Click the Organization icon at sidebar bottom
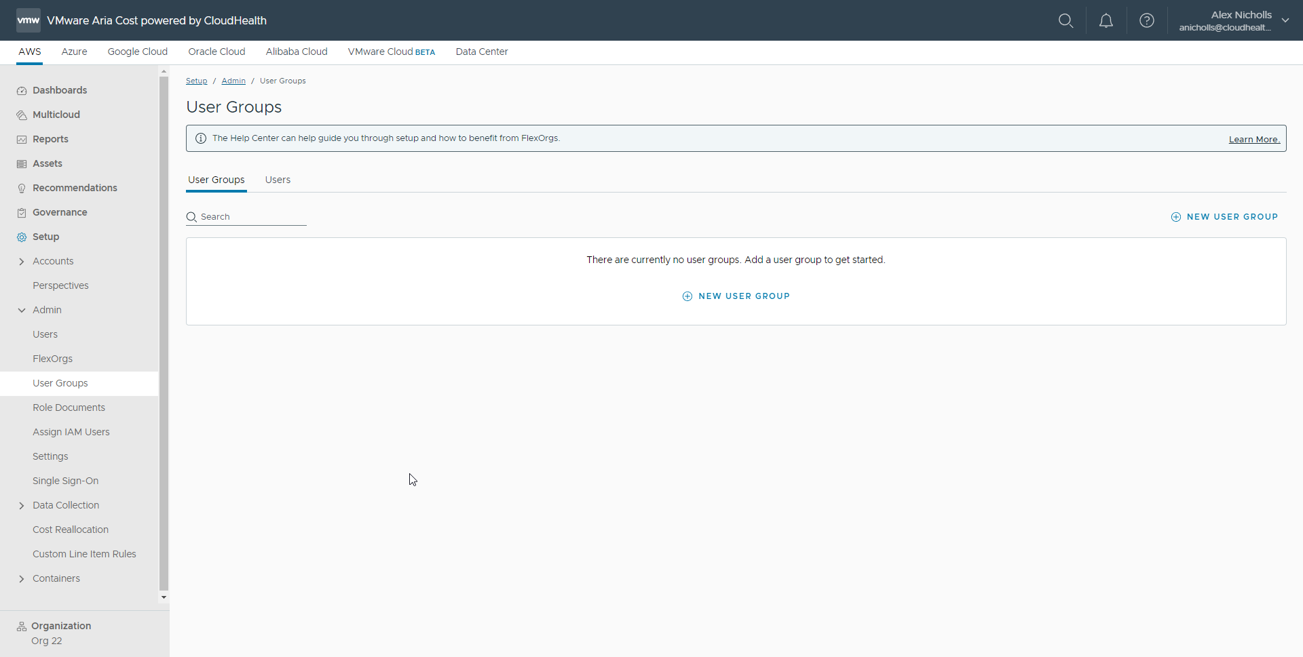This screenshot has height=657, width=1303. pyautogui.click(x=22, y=626)
